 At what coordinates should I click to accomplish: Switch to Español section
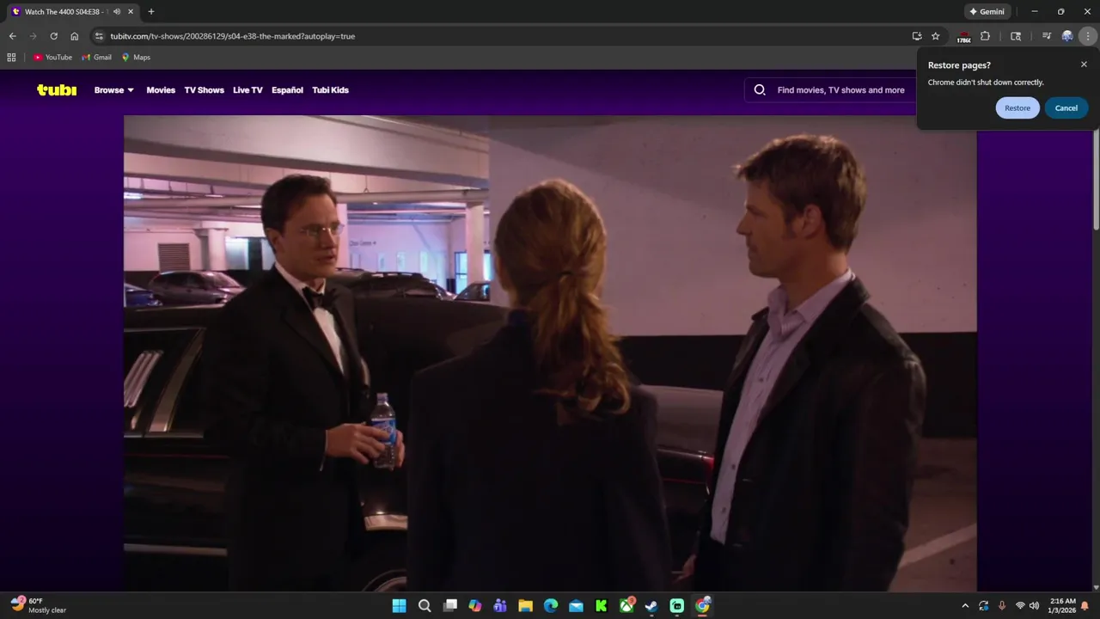(x=287, y=90)
